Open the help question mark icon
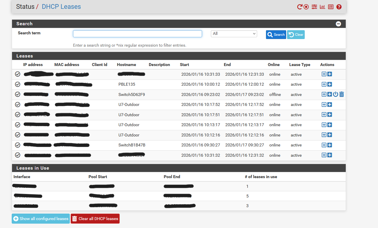This screenshot has height=228, width=378. pos(339,7)
